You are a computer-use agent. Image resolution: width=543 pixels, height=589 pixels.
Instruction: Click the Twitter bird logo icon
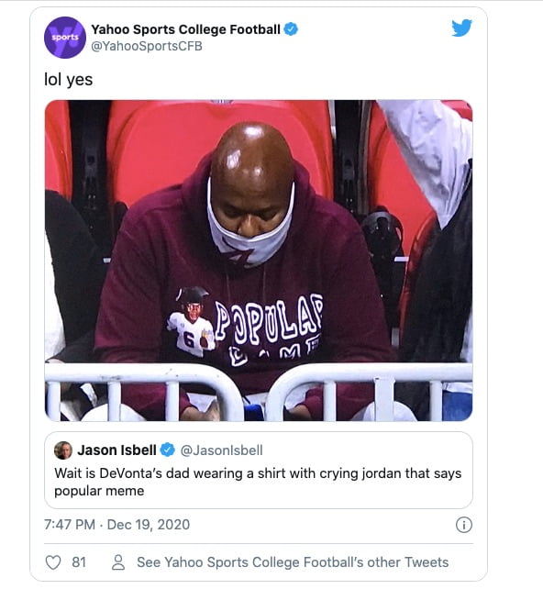pos(461,28)
